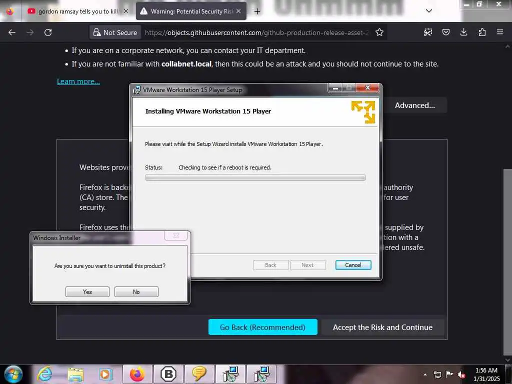The image size is (512, 384).
Task: Launch Internet Explorer from the taskbar
Action: click(x=44, y=374)
